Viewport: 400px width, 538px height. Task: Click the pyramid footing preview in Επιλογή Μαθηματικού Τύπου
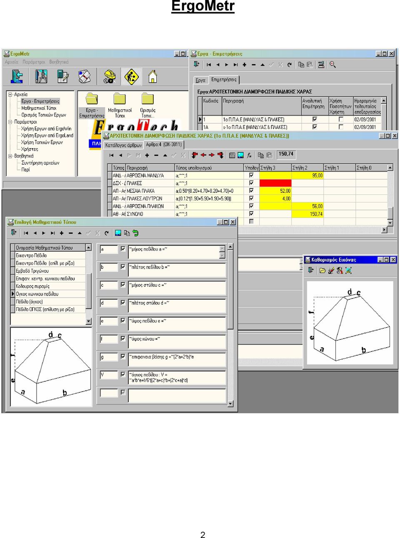(x=51, y=366)
